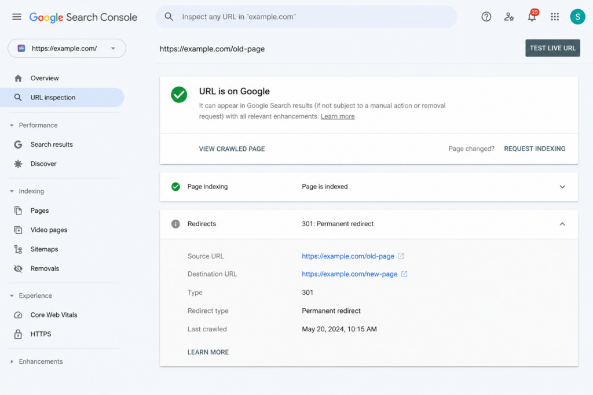This screenshot has width=593, height=395.
Task: Click the 'Page changed?' text
Action: tap(471, 149)
